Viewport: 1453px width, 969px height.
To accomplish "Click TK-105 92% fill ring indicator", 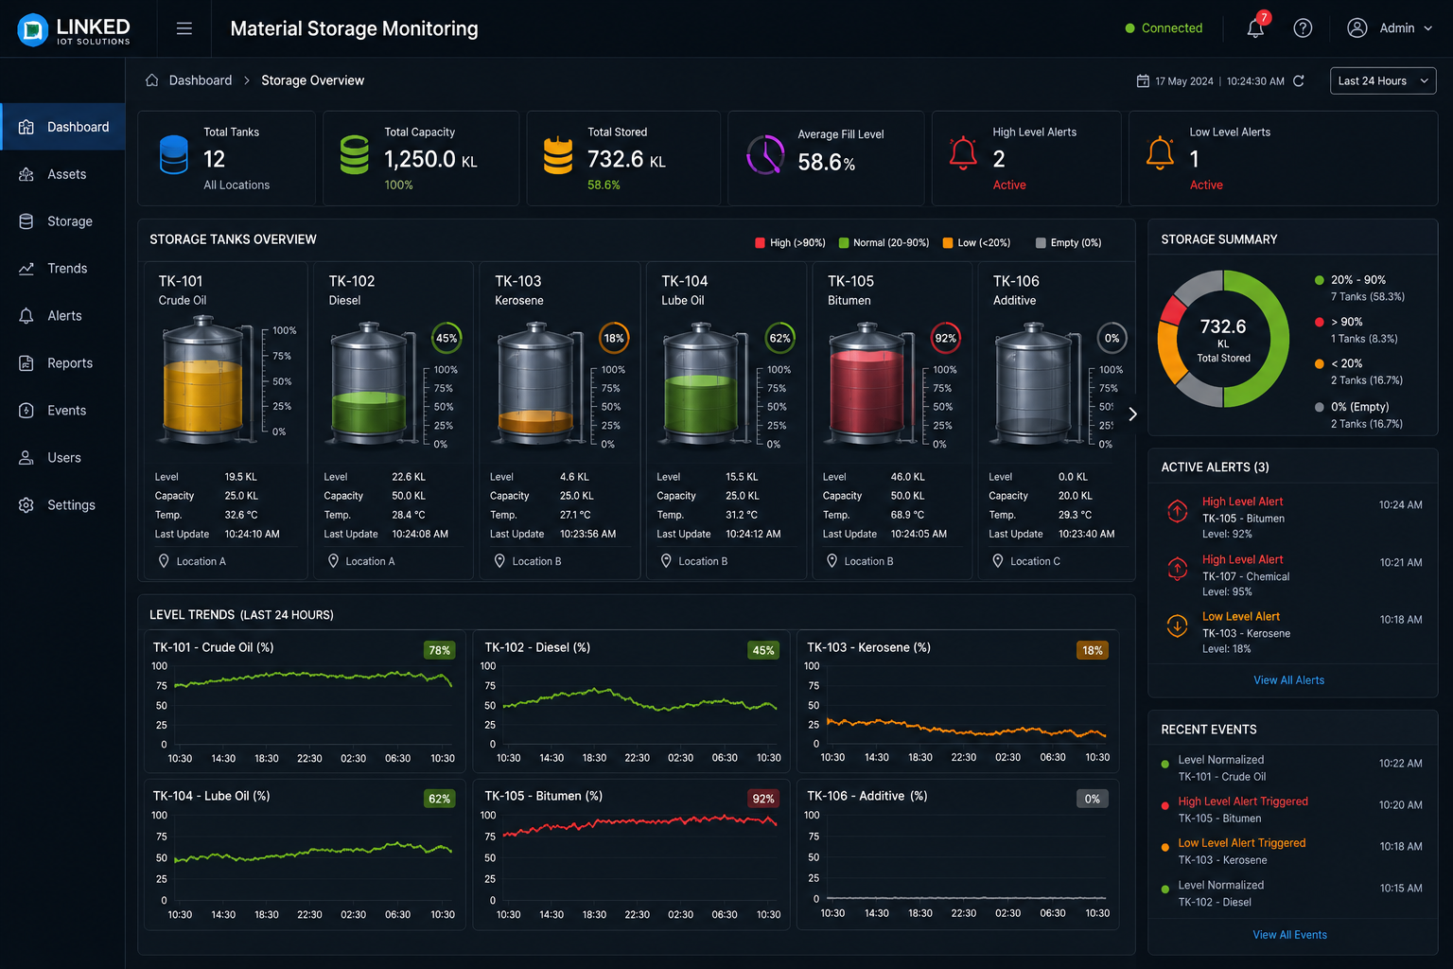I will click(x=946, y=338).
